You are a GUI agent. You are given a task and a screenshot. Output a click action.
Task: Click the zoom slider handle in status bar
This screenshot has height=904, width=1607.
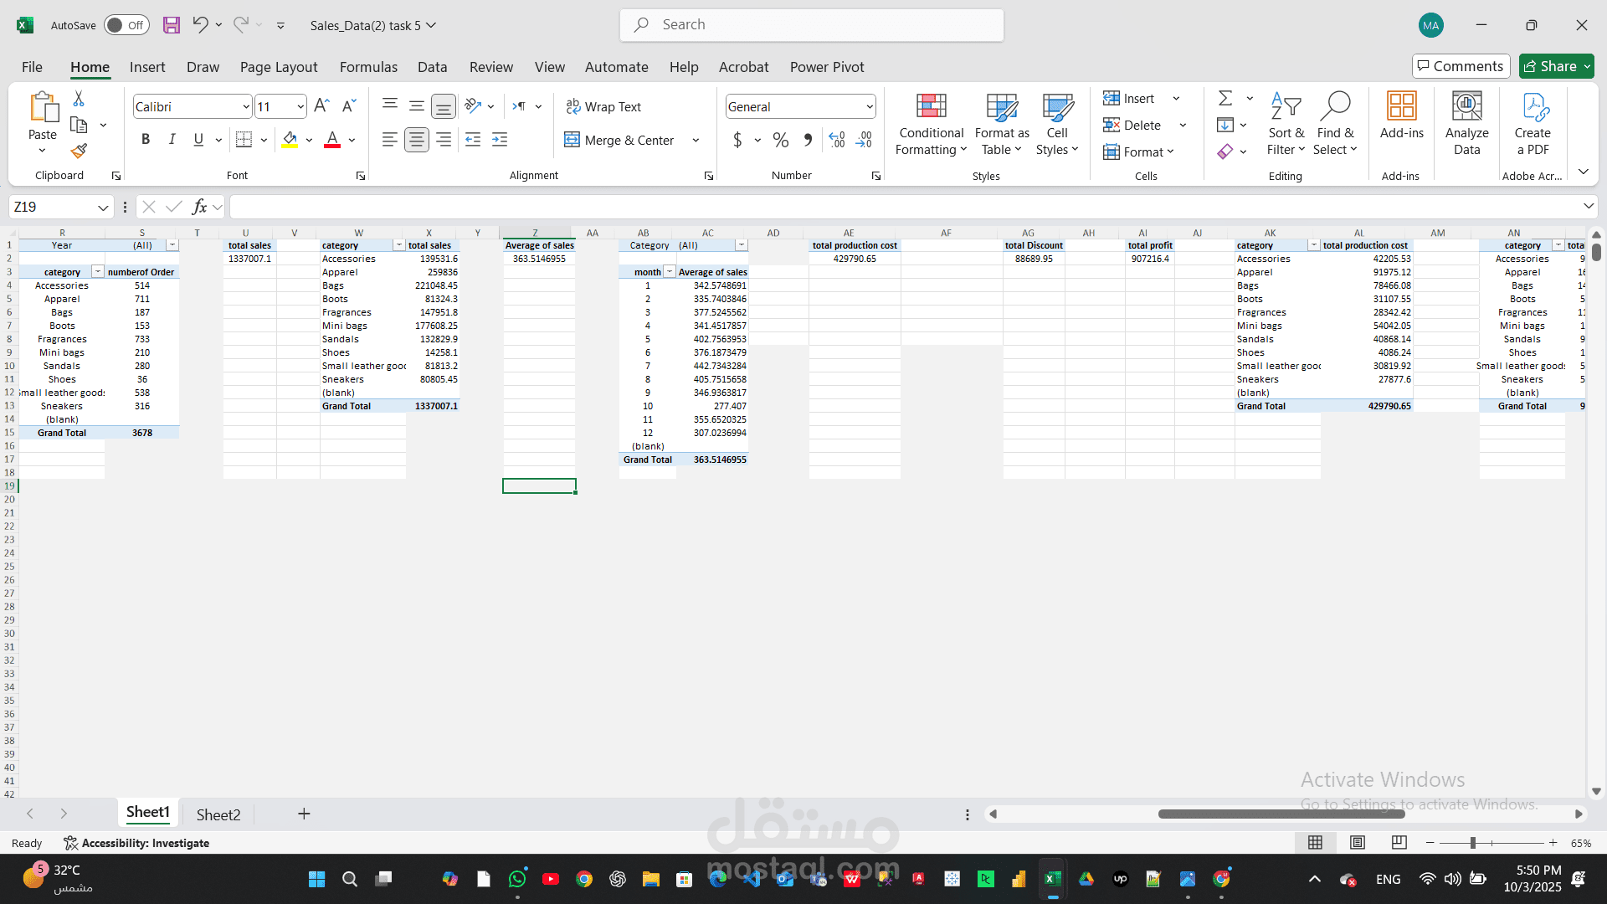click(x=1472, y=843)
